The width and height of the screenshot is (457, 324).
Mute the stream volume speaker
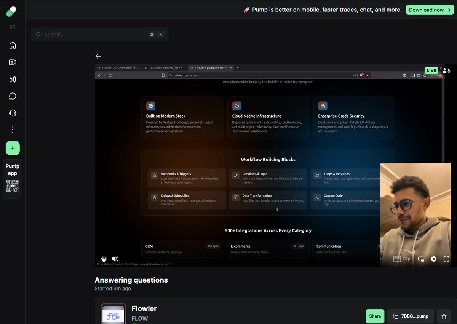115,259
